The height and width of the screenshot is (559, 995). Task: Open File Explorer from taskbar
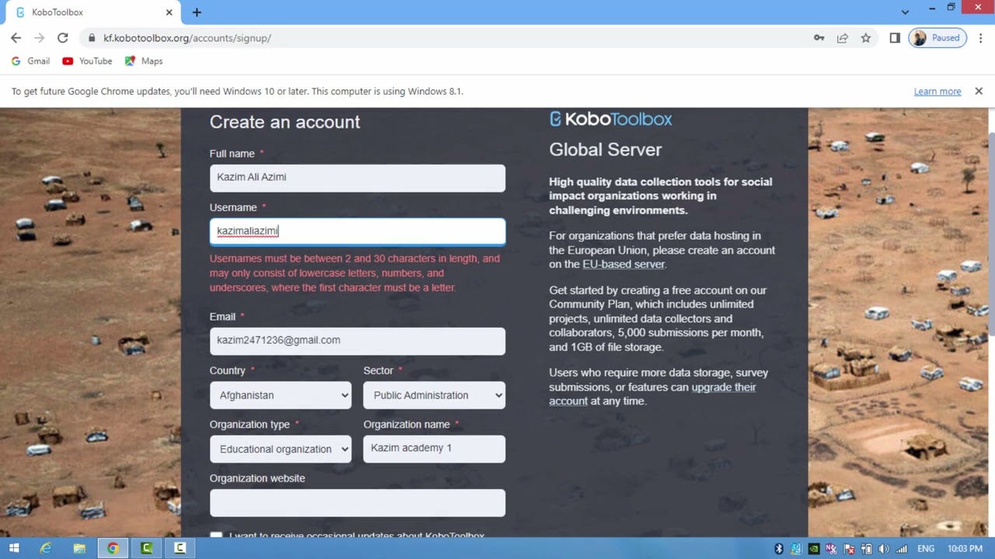(x=79, y=548)
